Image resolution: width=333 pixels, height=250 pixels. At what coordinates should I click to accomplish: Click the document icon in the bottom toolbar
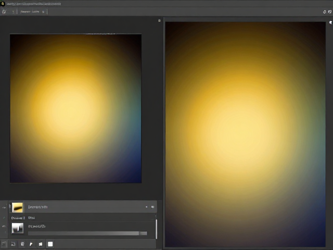tap(22, 244)
